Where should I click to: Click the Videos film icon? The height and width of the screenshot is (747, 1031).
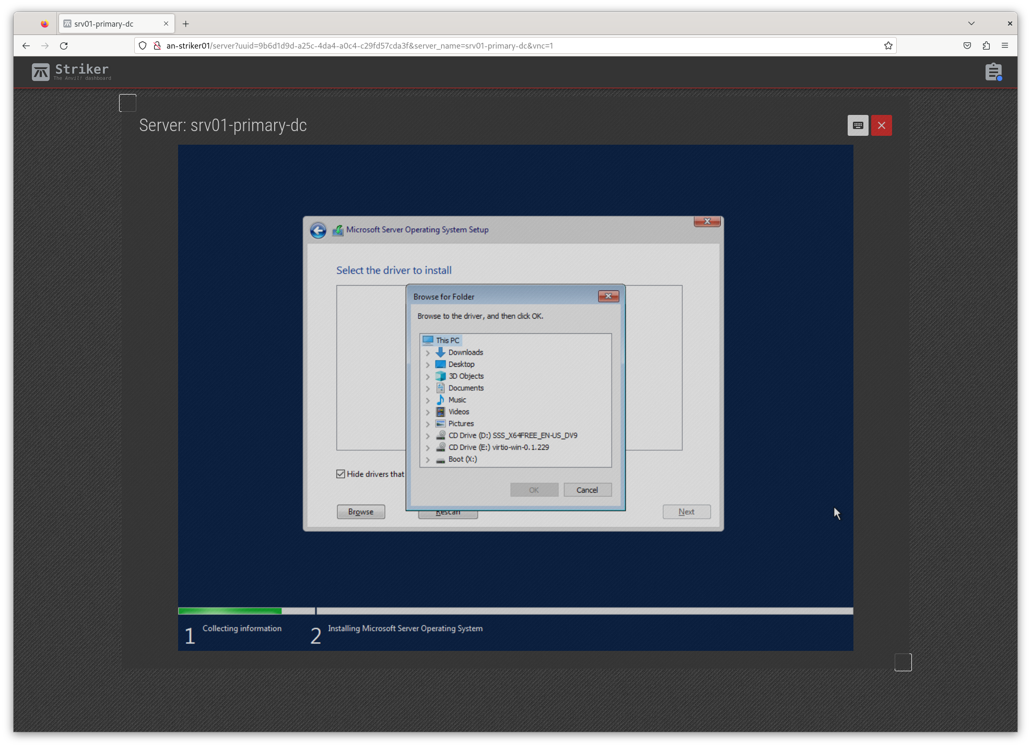(440, 412)
